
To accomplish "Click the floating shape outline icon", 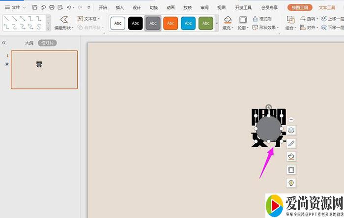I will pyautogui.click(x=291, y=169).
